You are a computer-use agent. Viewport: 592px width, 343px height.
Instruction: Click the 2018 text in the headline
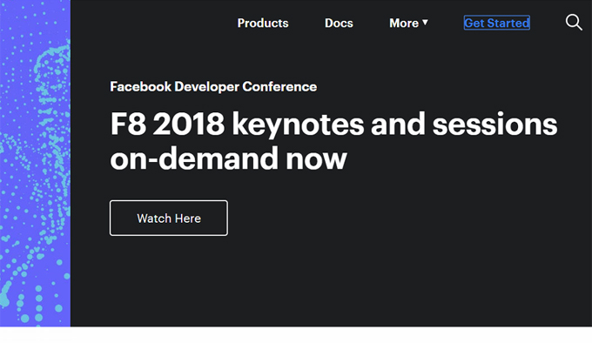pos(189,124)
